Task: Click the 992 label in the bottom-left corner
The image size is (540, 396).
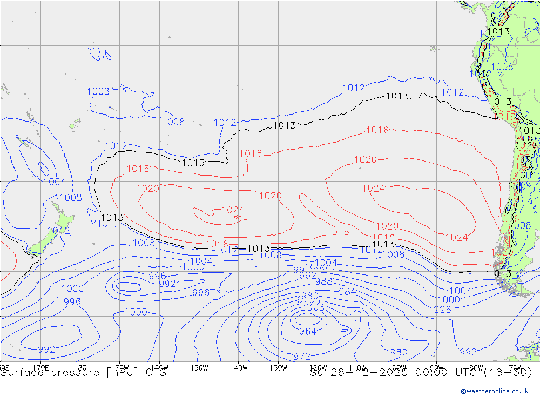Action: click(x=46, y=350)
